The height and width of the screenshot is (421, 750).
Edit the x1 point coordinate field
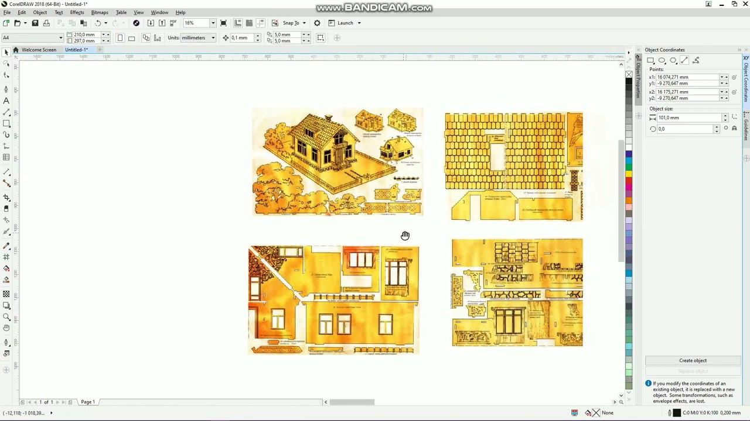tap(688, 77)
